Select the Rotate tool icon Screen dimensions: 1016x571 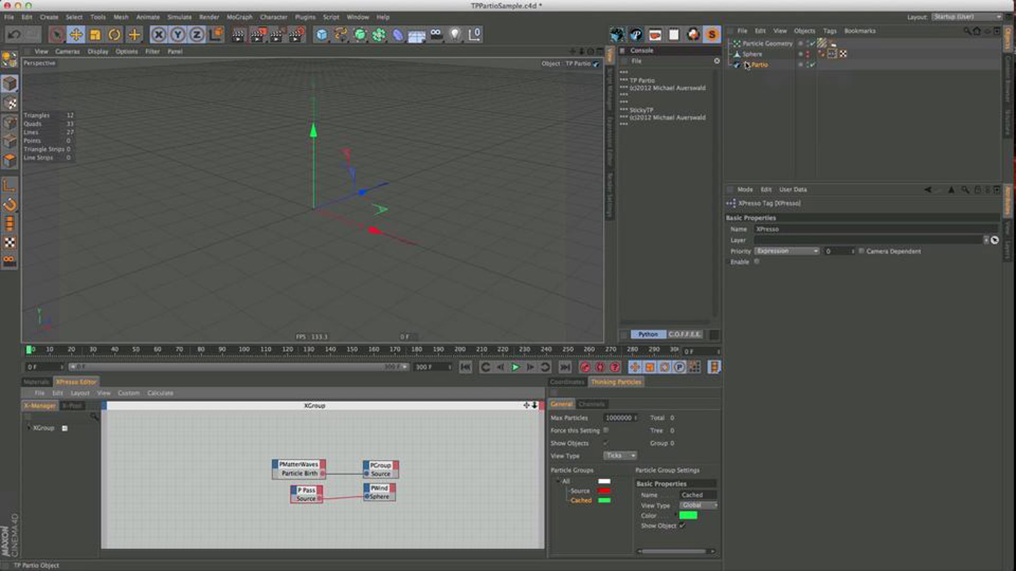[x=114, y=34]
